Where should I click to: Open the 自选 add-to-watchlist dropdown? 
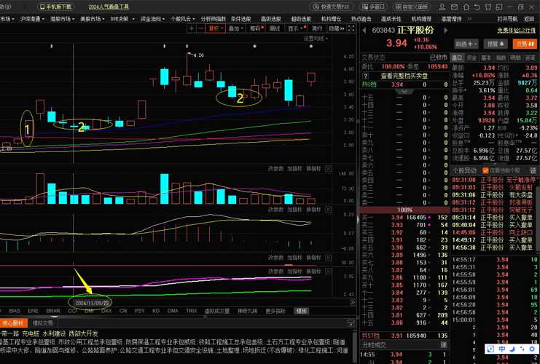(466, 44)
